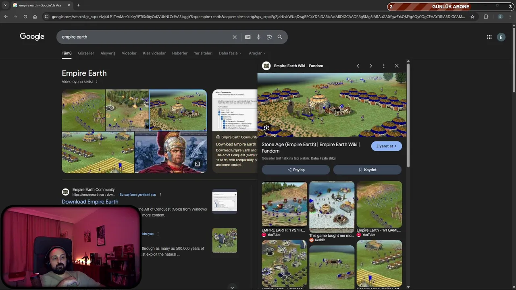Start voice search with the microphone icon
The image size is (516, 290).
tap(258, 37)
